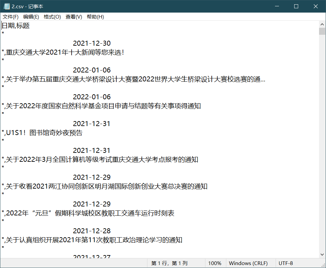326x268 pixels.
Task: Click the line about 元旦假期交通车运行时刻表
Action: point(88,213)
